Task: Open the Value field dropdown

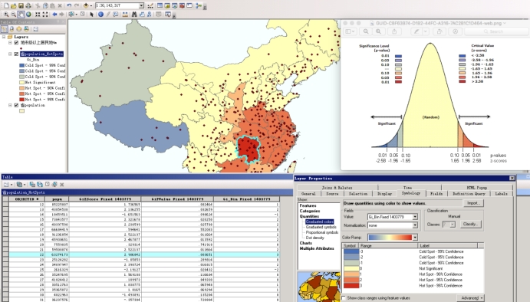Action: [x=415, y=217]
